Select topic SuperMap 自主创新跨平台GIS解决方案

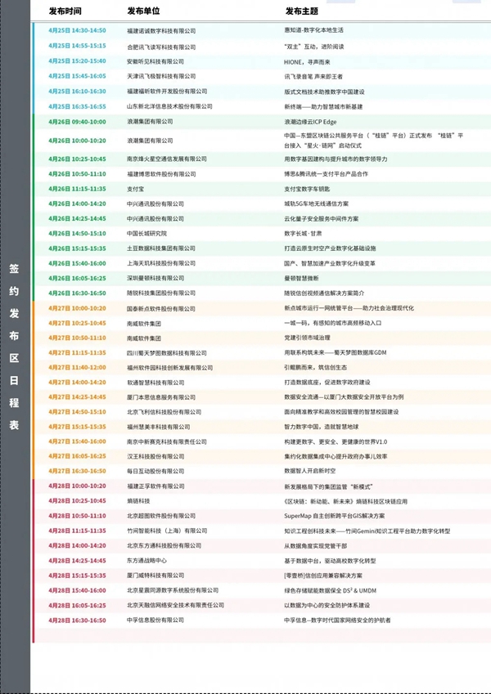pos(334,516)
